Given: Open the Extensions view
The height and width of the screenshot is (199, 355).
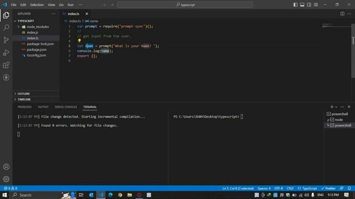Looking at the screenshot, I should tap(6, 65).
